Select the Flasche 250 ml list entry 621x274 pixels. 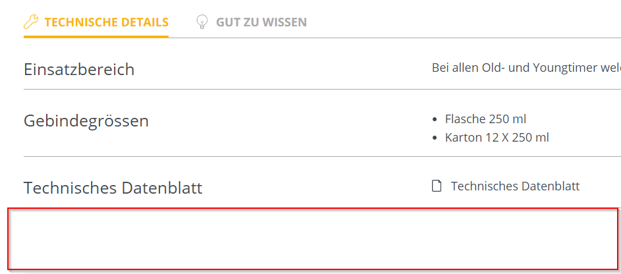(485, 119)
